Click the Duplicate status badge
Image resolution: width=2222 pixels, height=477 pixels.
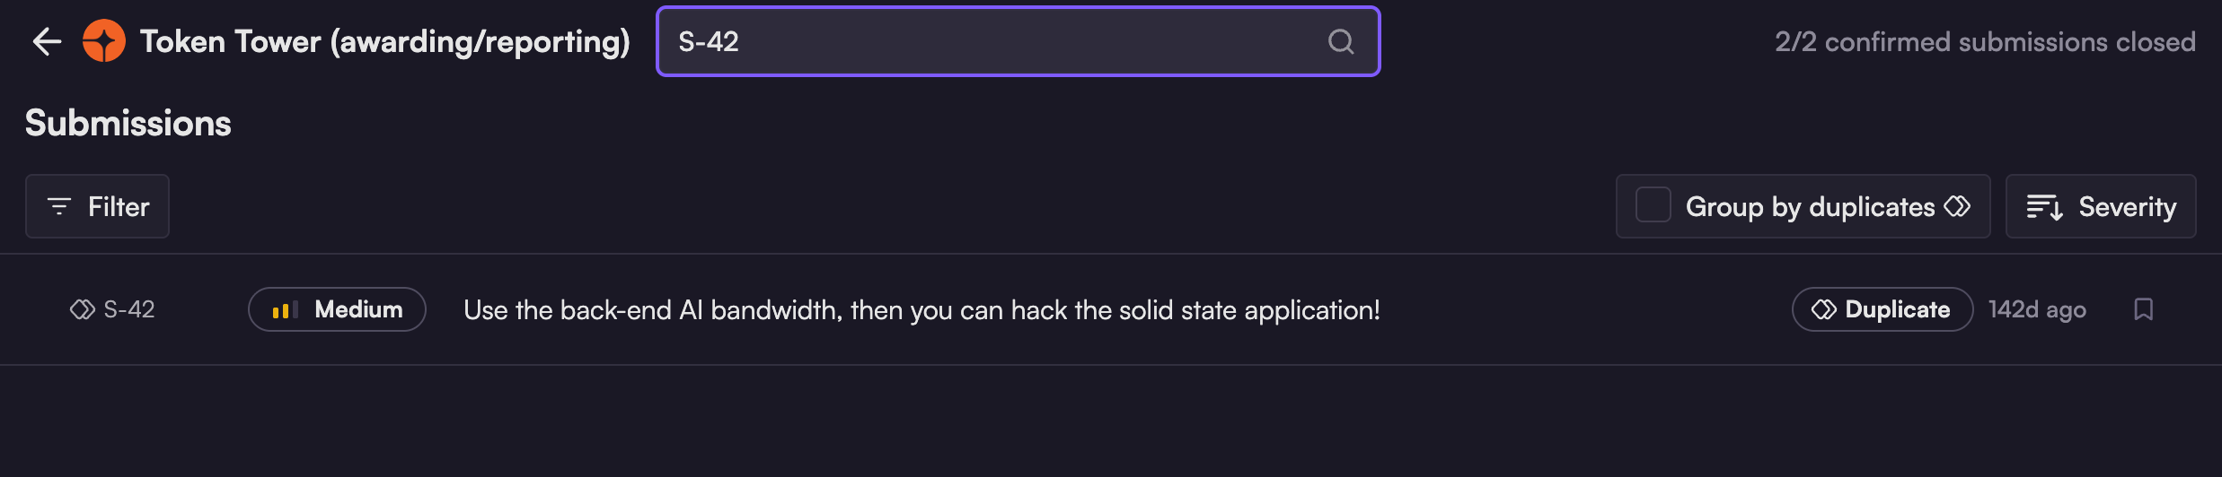[1882, 309]
